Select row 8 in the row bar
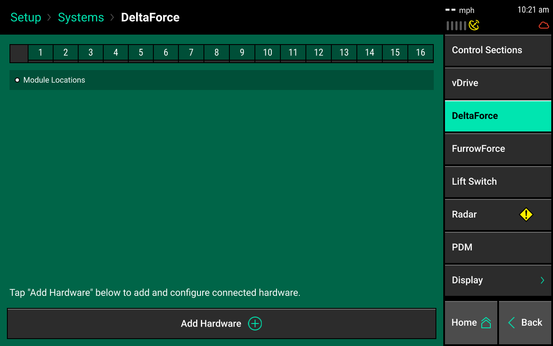The height and width of the screenshot is (346, 553). [217, 53]
